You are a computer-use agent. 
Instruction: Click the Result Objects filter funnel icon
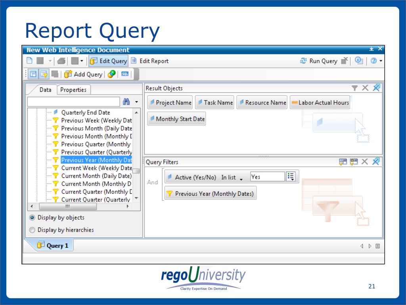coord(355,88)
